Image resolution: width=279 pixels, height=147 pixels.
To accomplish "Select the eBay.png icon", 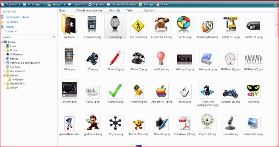I will click(254, 91).
